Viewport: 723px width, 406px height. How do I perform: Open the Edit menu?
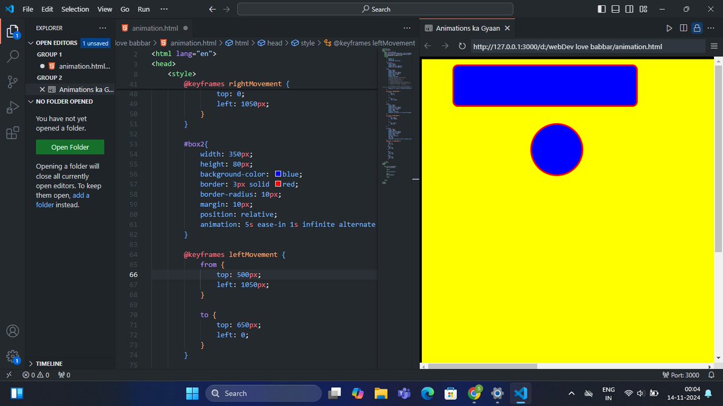[x=48, y=9]
